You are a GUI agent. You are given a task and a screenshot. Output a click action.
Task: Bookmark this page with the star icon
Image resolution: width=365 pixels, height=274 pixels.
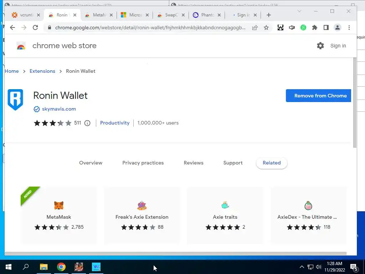coord(266,27)
